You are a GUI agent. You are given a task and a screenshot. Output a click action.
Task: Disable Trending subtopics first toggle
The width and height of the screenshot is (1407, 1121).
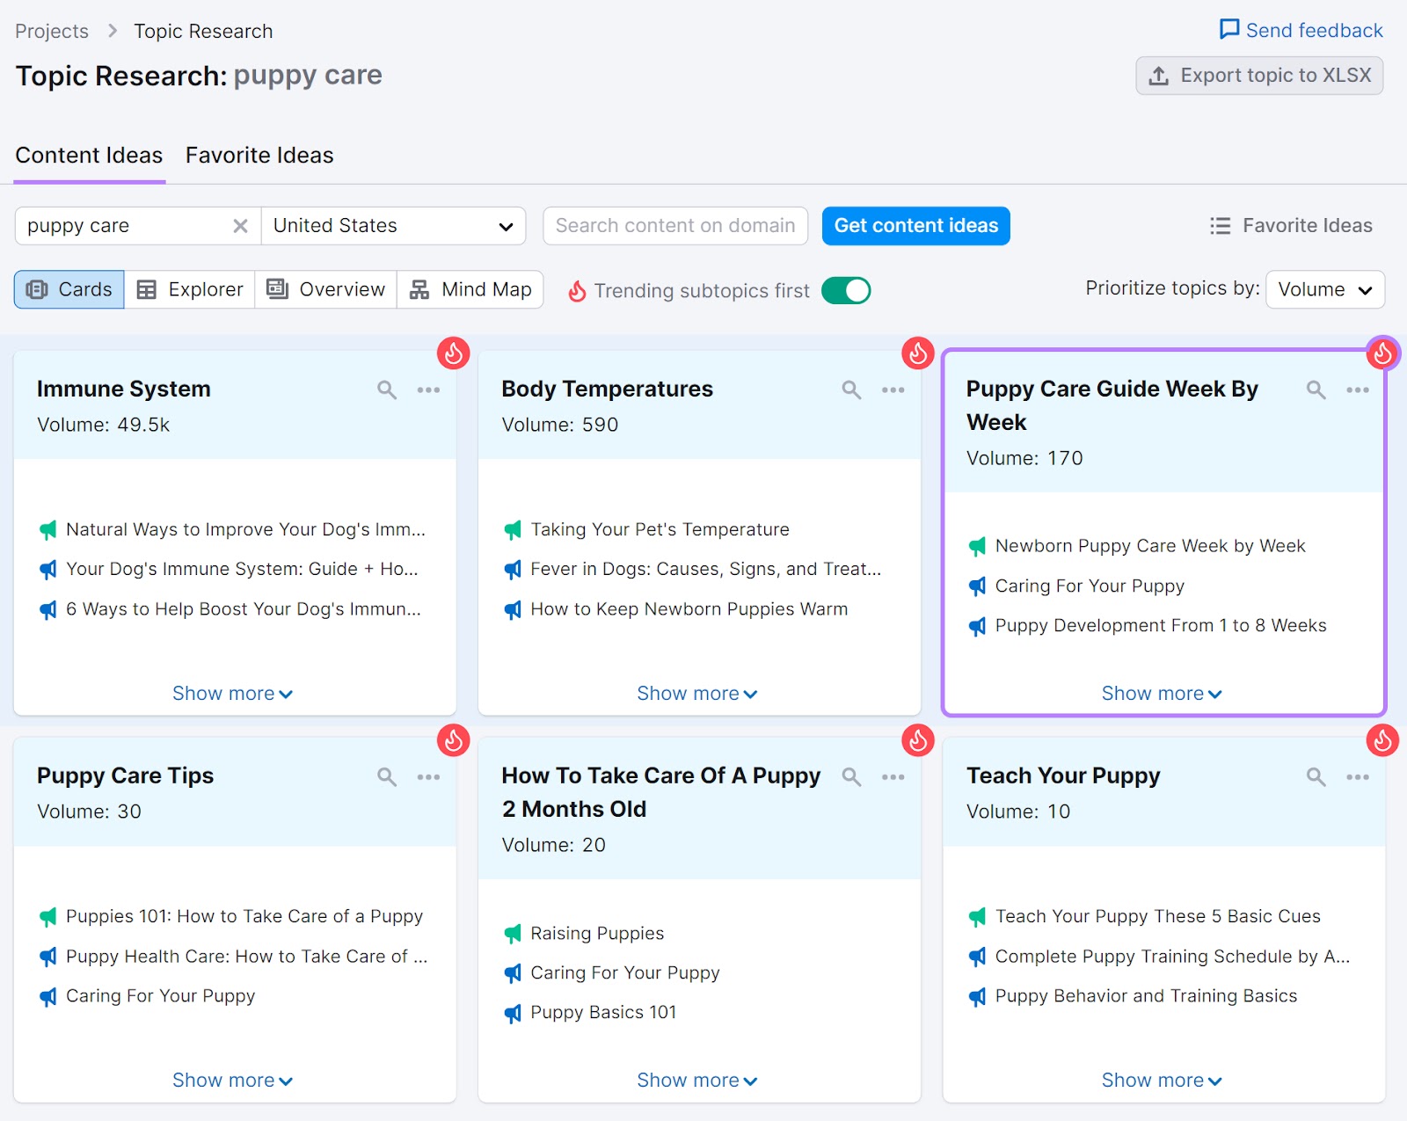pos(845,290)
